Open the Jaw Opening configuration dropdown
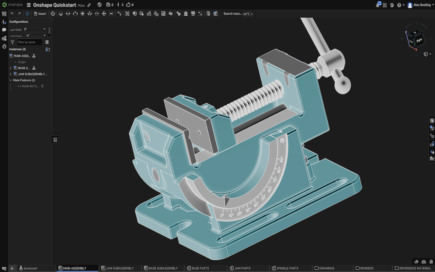The width and height of the screenshot is (435, 272). click(x=35, y=35)
